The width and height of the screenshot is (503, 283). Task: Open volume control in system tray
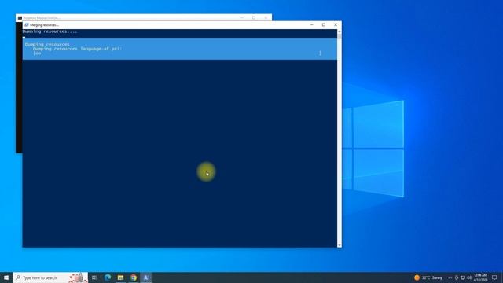(x=469, y=277)
